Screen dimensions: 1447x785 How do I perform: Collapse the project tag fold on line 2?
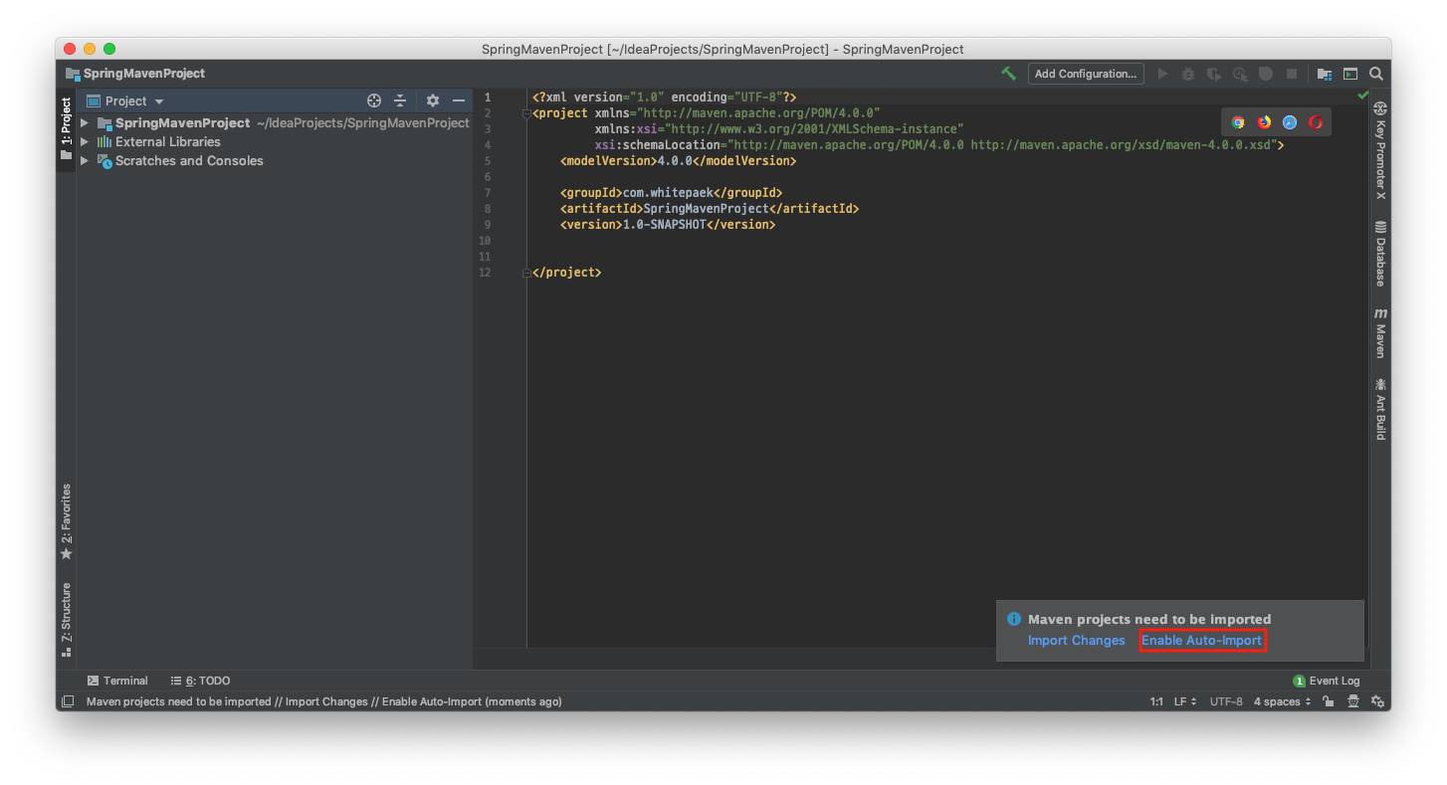point(527,113)
